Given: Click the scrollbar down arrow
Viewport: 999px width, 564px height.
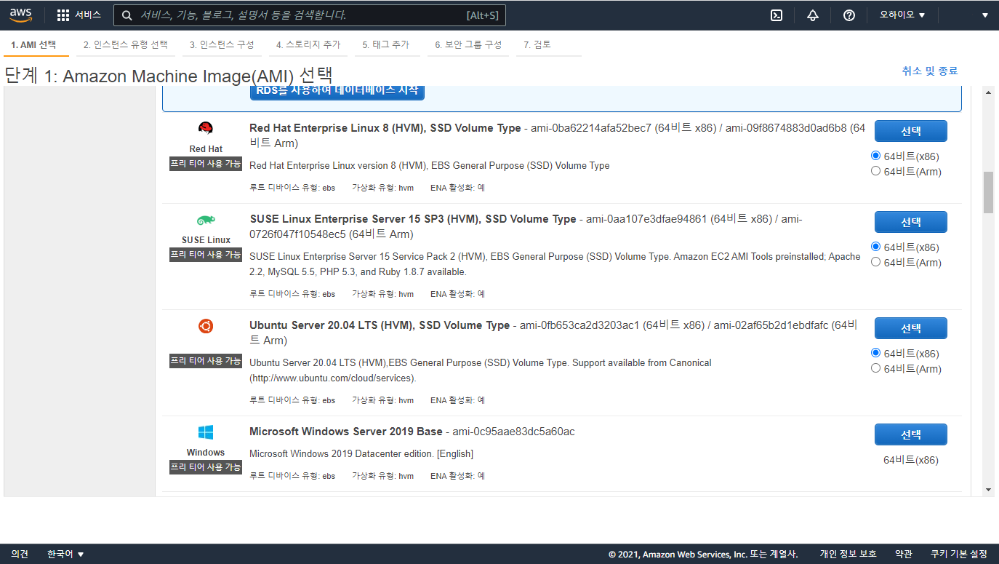Looking at the screenshot, I should pos(988,490).
